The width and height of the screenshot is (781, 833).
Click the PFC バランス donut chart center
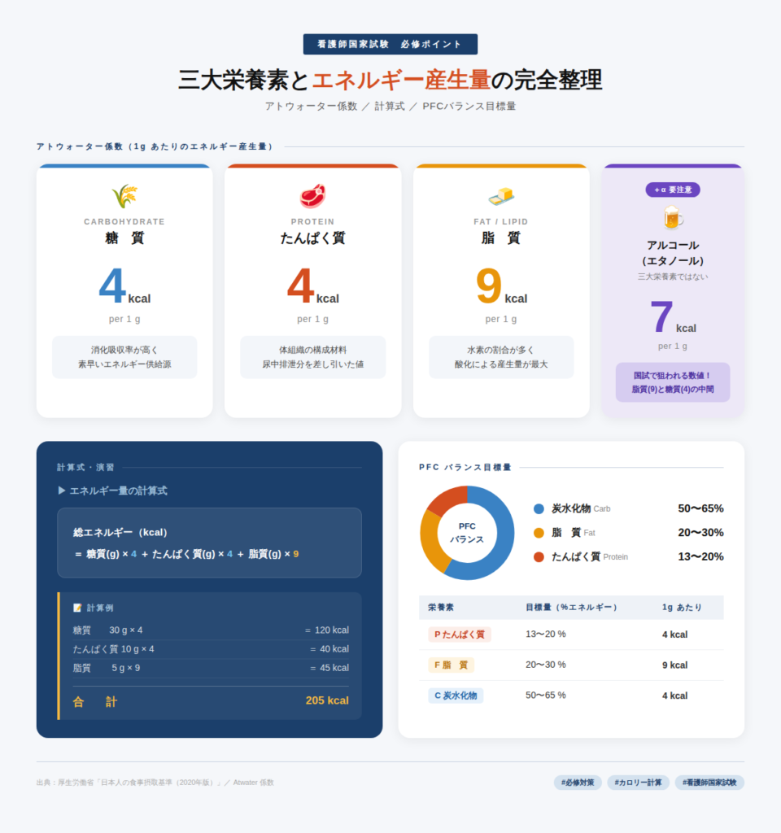point(467,533)
